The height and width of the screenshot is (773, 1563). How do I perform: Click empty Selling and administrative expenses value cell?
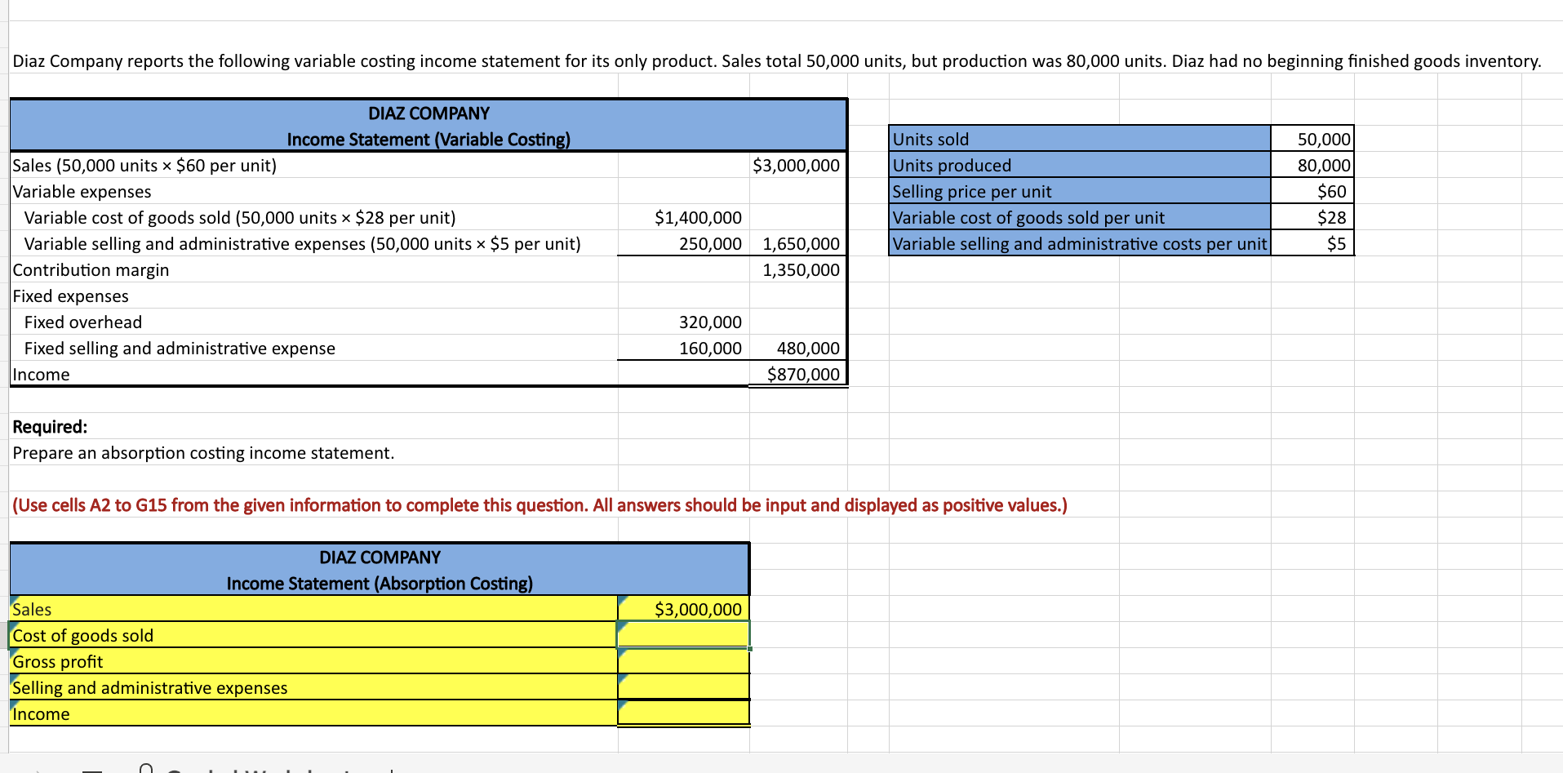tap(684, 688)
